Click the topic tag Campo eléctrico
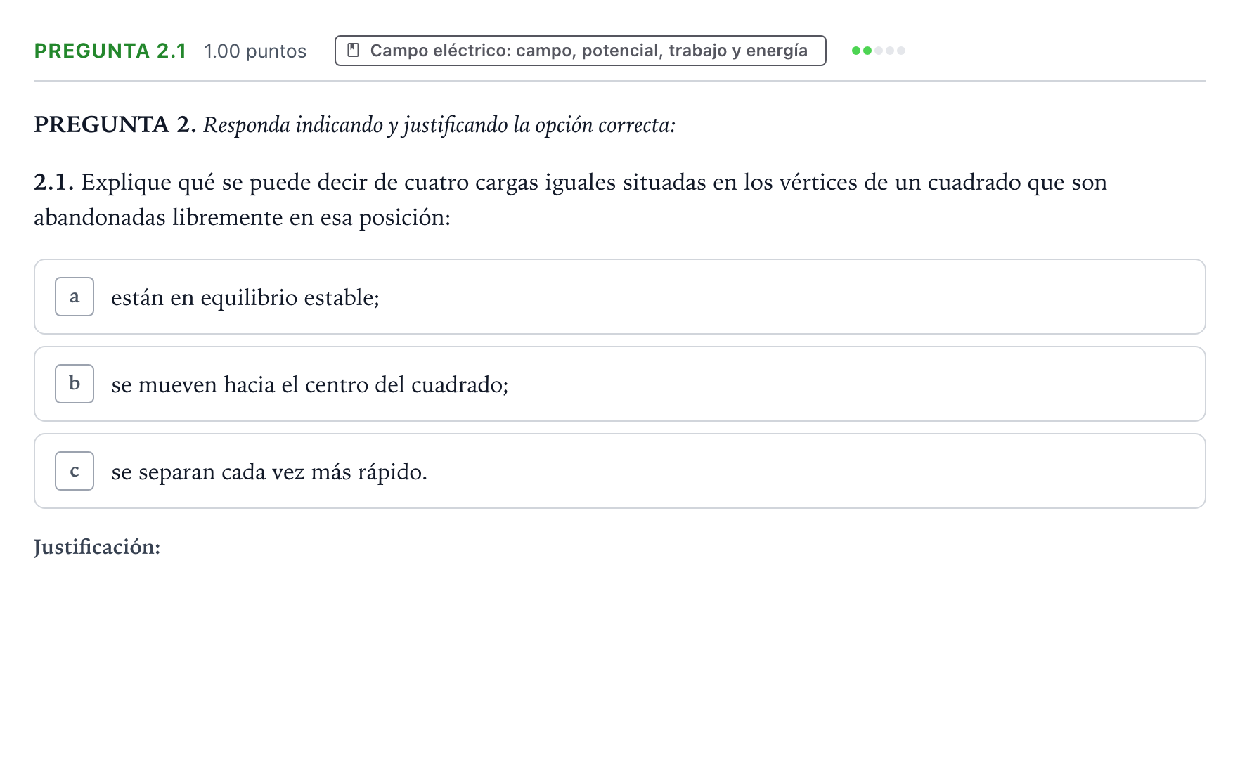 click(x=580, y=51)
